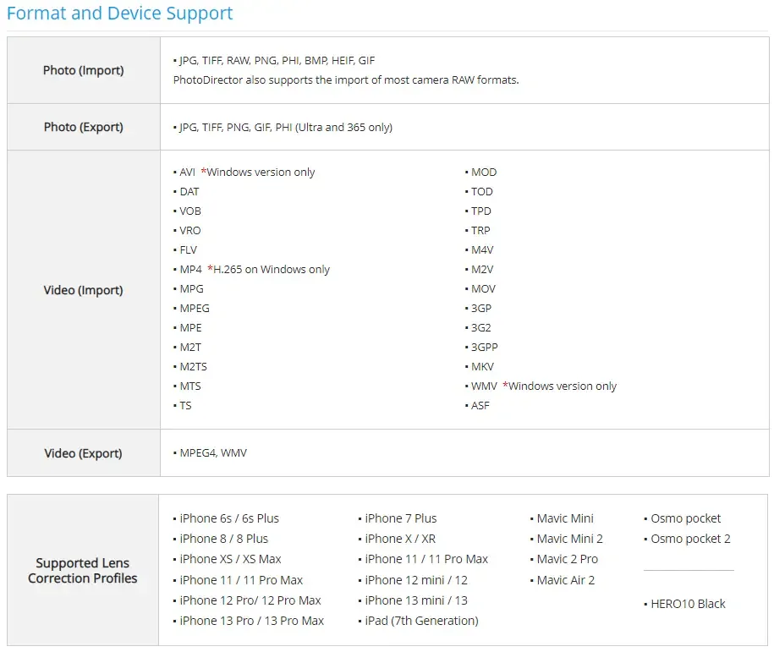Click the WMV Windows version only entry
Viewport: 774px width, 652px height.
543,386
